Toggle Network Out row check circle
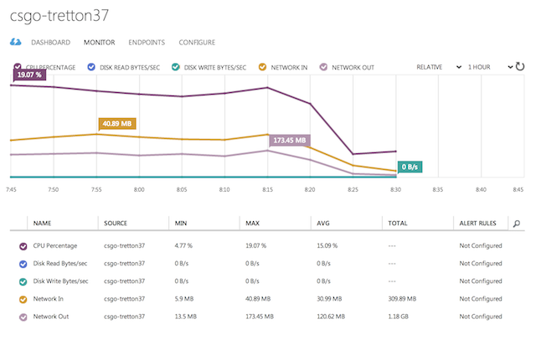Screen dimensions: 536x340 click(23, 317)
